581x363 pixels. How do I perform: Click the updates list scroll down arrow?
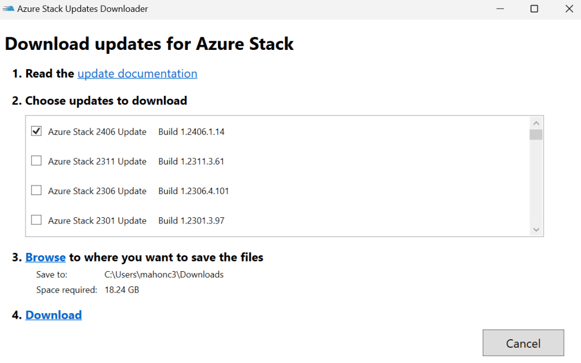(x=536, y=229)
